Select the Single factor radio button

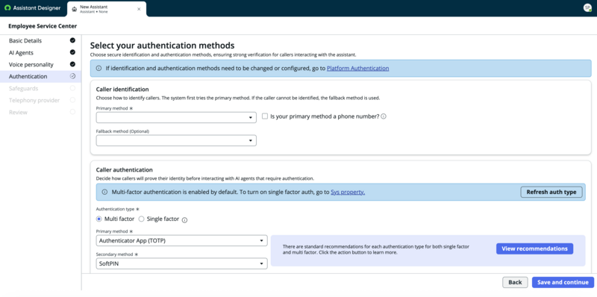[141, 219]
